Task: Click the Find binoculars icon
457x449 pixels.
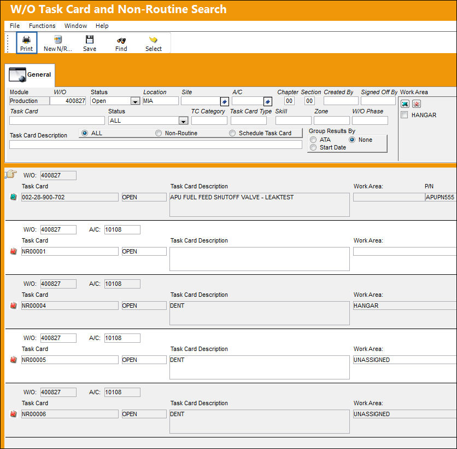Action: (x=121, y=43)
